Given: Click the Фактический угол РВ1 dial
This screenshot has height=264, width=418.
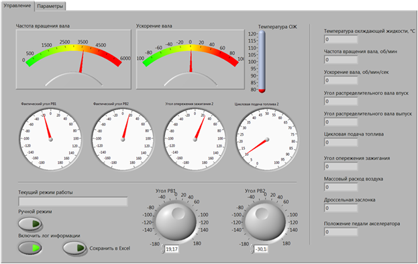Looking at the screenshot, I should pyautogui.click(x=50, y=139).
